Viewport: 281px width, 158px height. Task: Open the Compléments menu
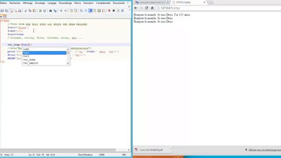click(103, 3)
